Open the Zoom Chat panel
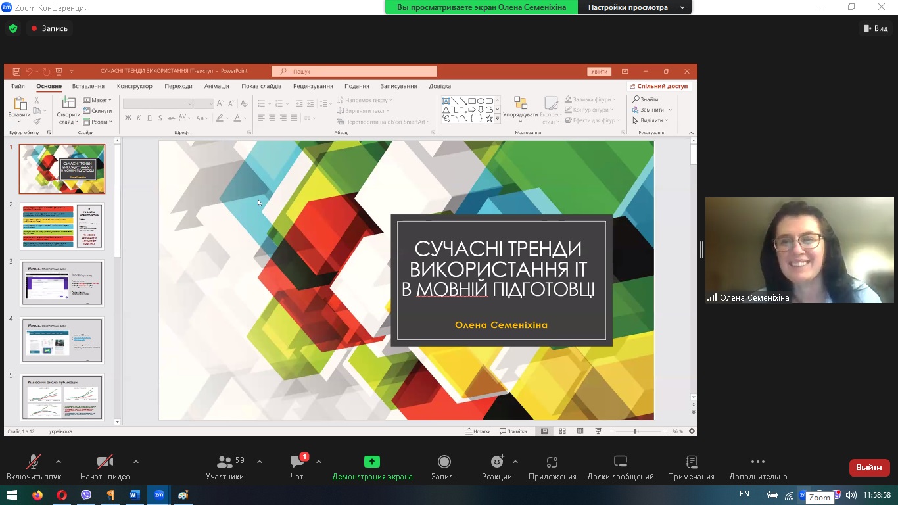This screenshot has height=505, width=898. point(297,467)
